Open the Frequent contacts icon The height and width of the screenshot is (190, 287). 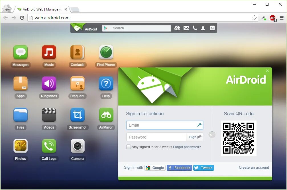pos(78,84)
